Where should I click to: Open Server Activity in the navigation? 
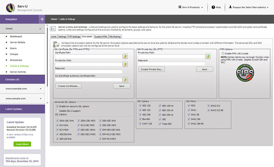pos(18,72)
